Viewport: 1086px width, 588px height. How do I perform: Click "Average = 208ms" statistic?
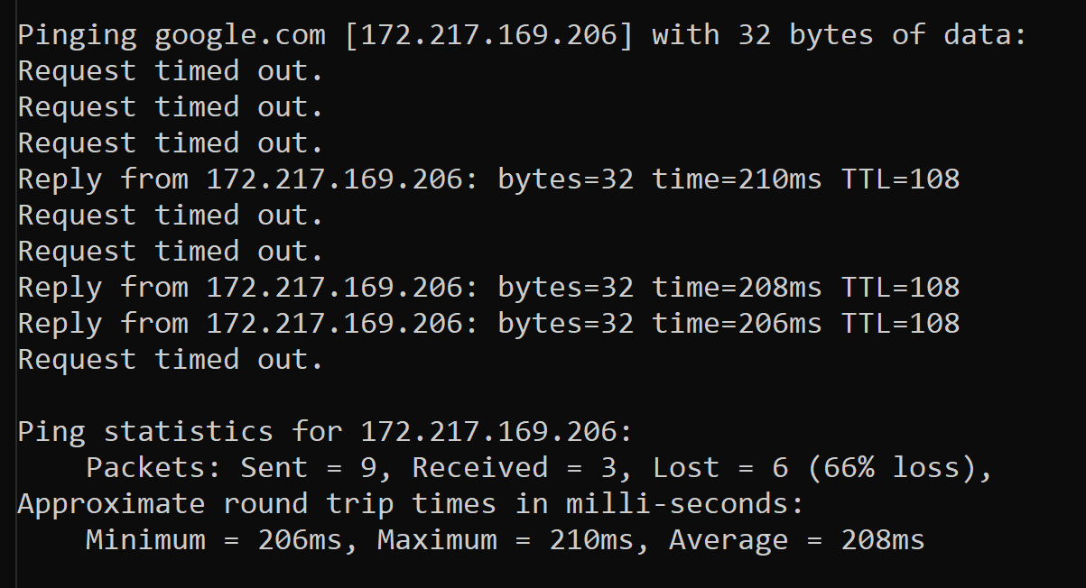click(x=796, y=540)
